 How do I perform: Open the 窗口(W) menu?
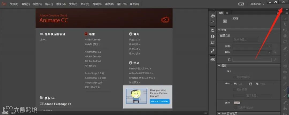[x=122, y=4]
